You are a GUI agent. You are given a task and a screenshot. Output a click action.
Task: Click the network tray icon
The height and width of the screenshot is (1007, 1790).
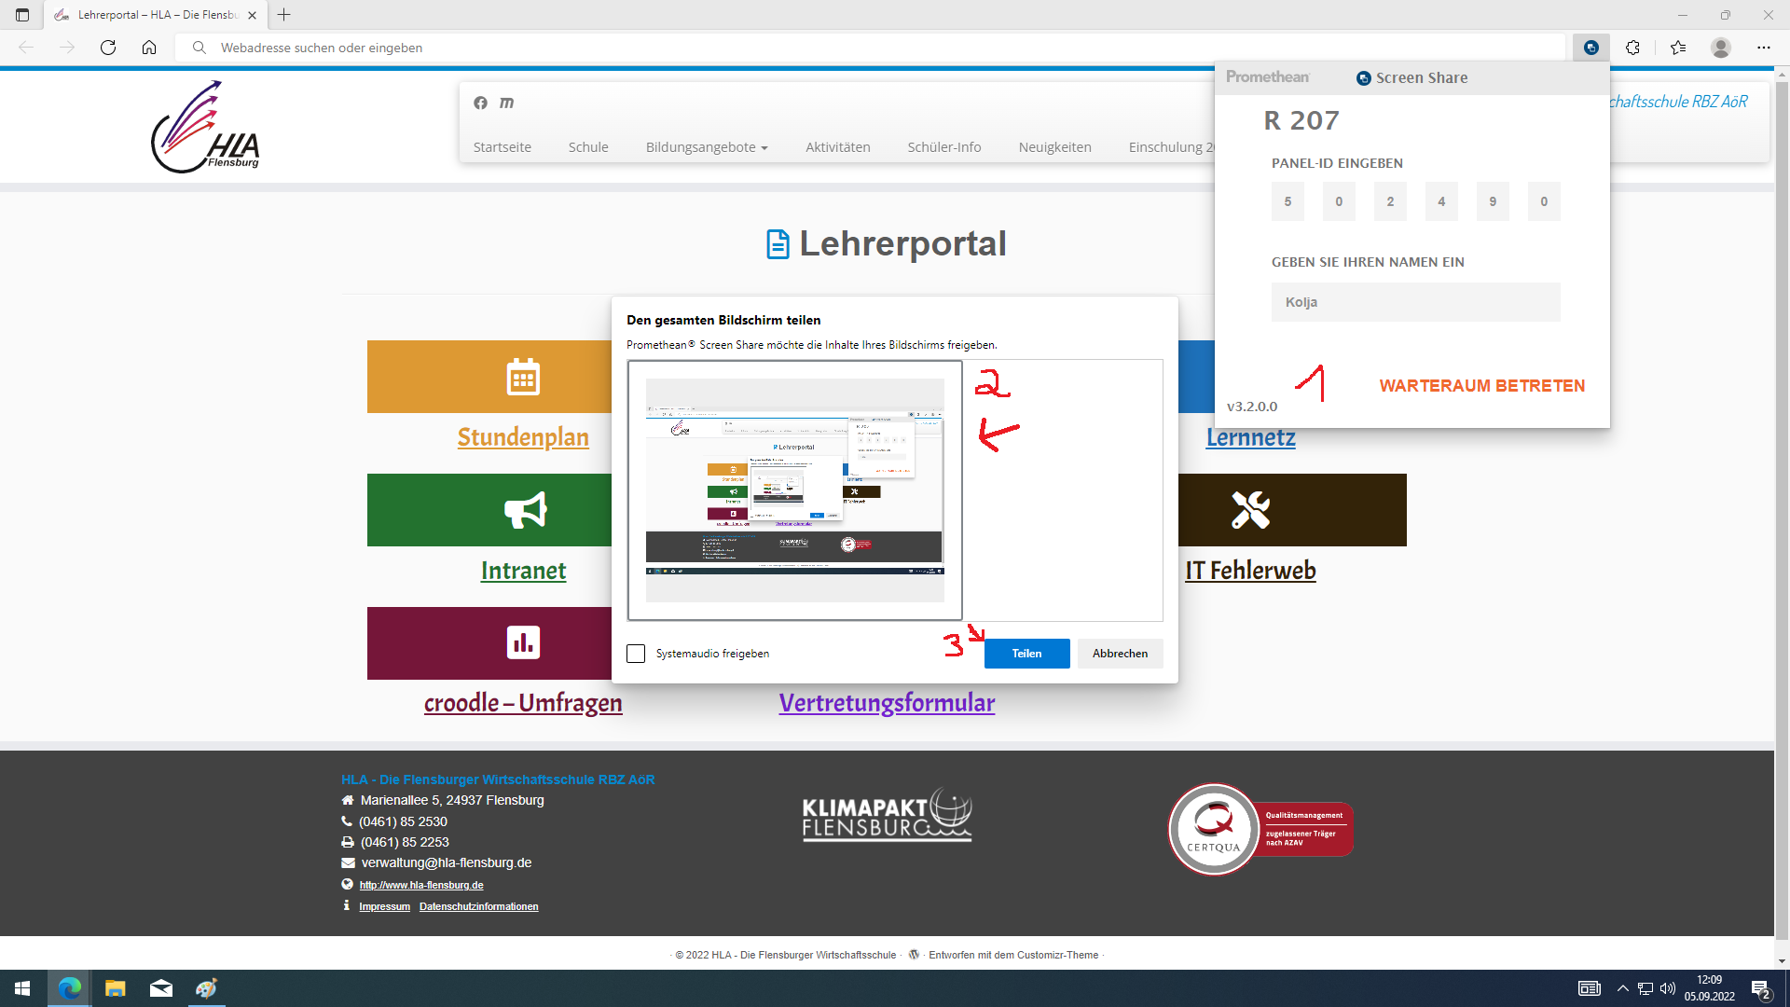point(1645,988)
